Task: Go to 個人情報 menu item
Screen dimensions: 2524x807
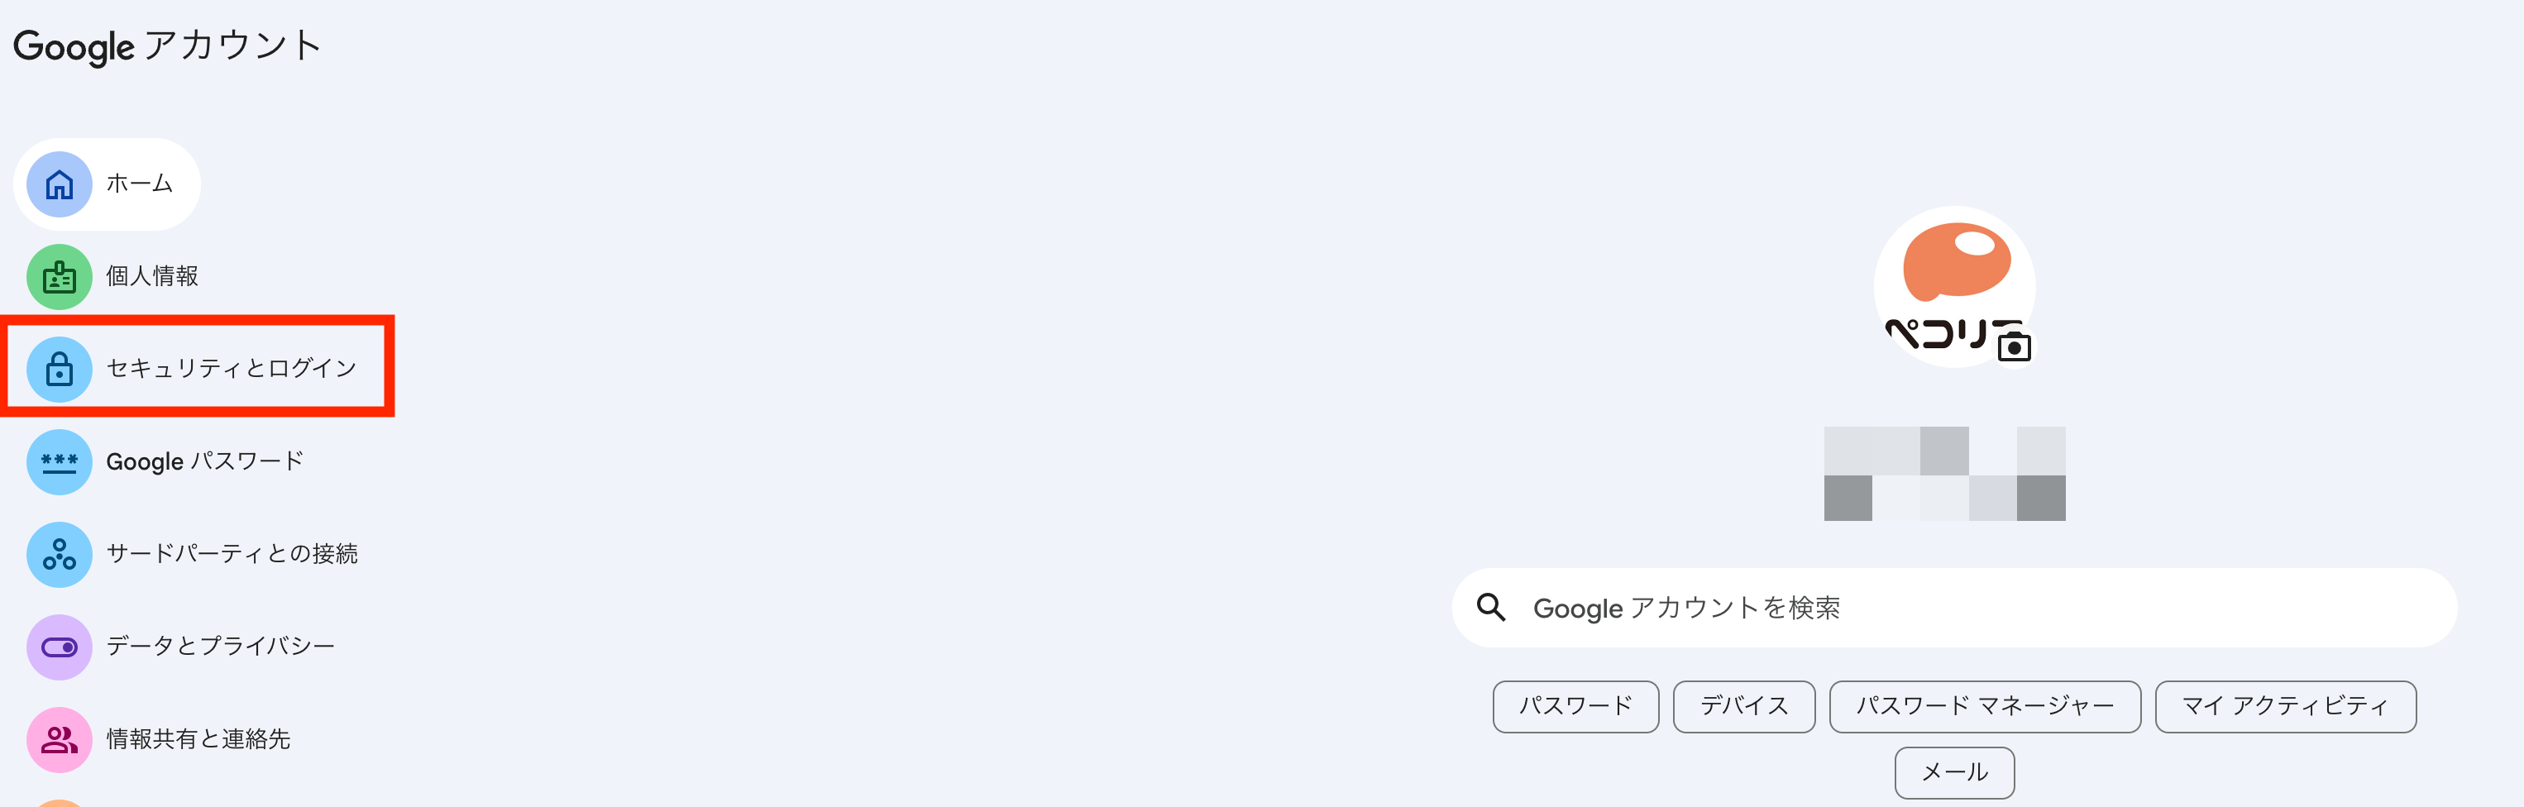Action: [152, 277]
